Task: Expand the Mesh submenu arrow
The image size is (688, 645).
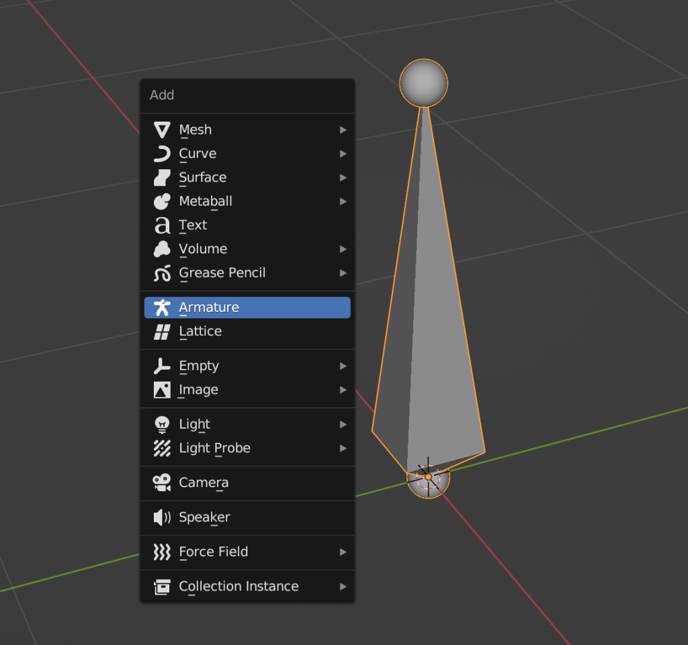Action: pos(343,130)
